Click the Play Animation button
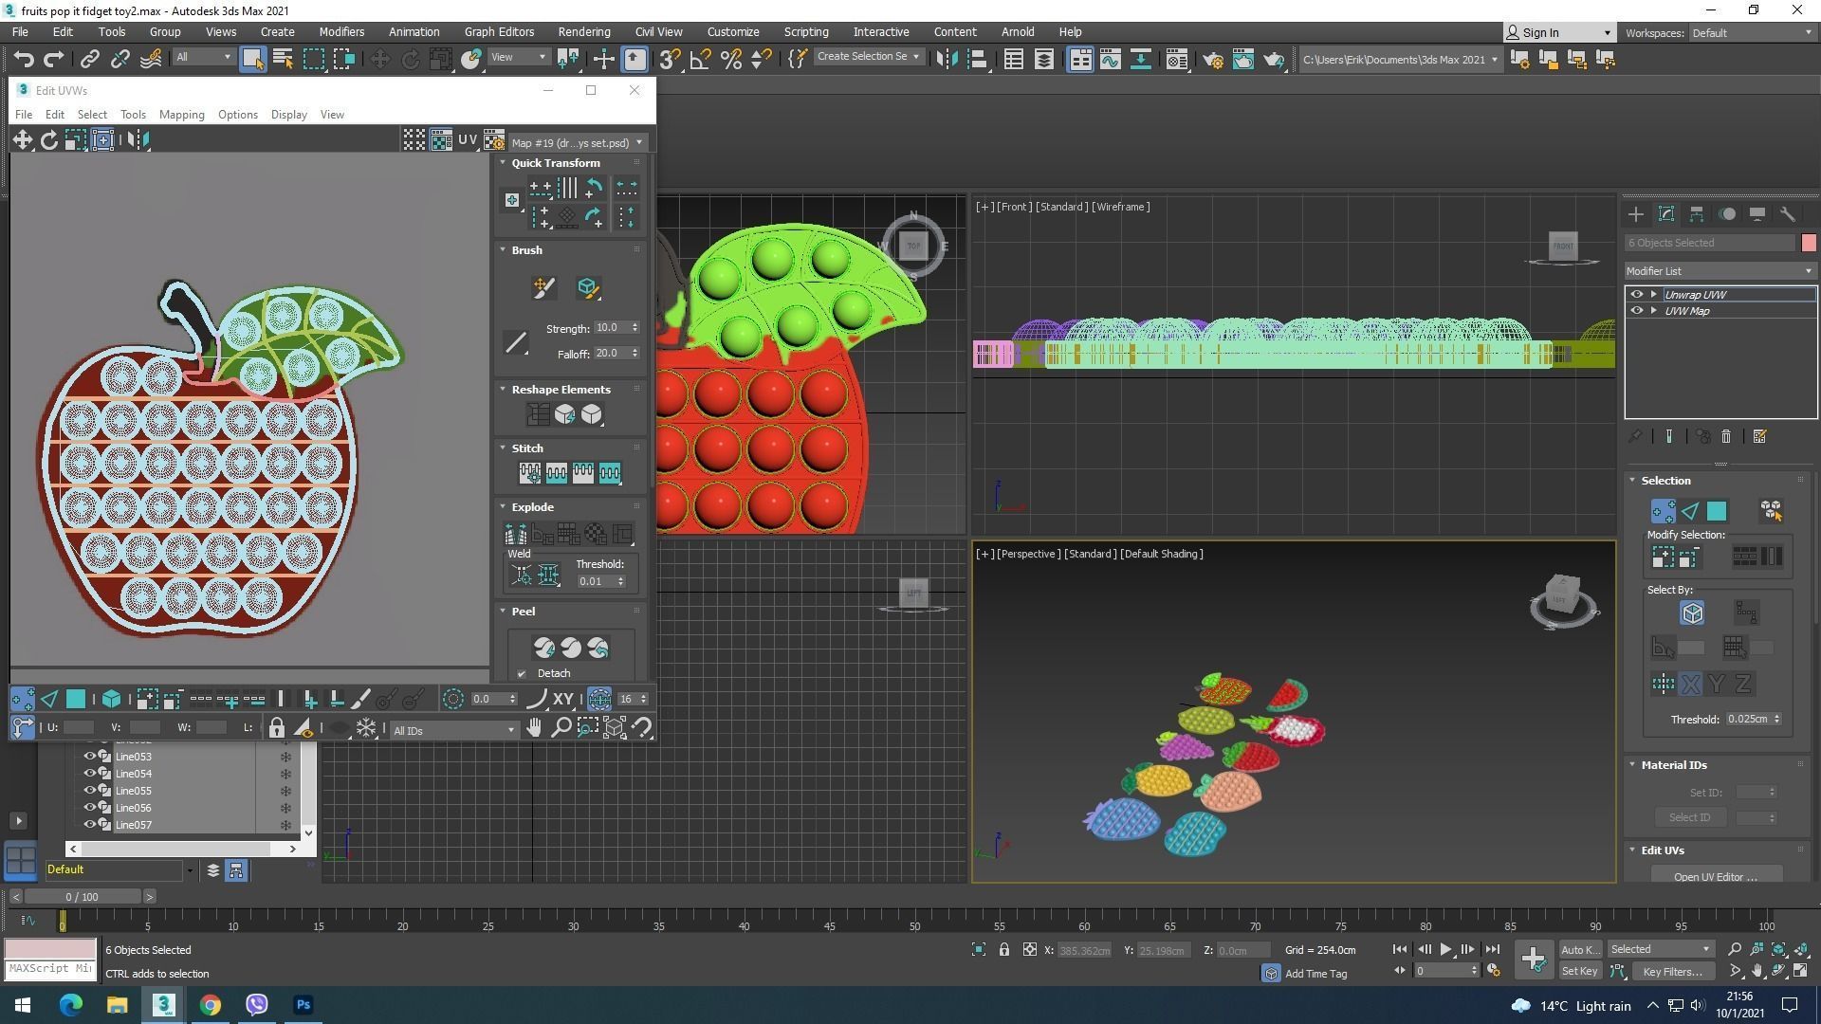The image size is (1821, 1024). click(x=1445, y=949)
